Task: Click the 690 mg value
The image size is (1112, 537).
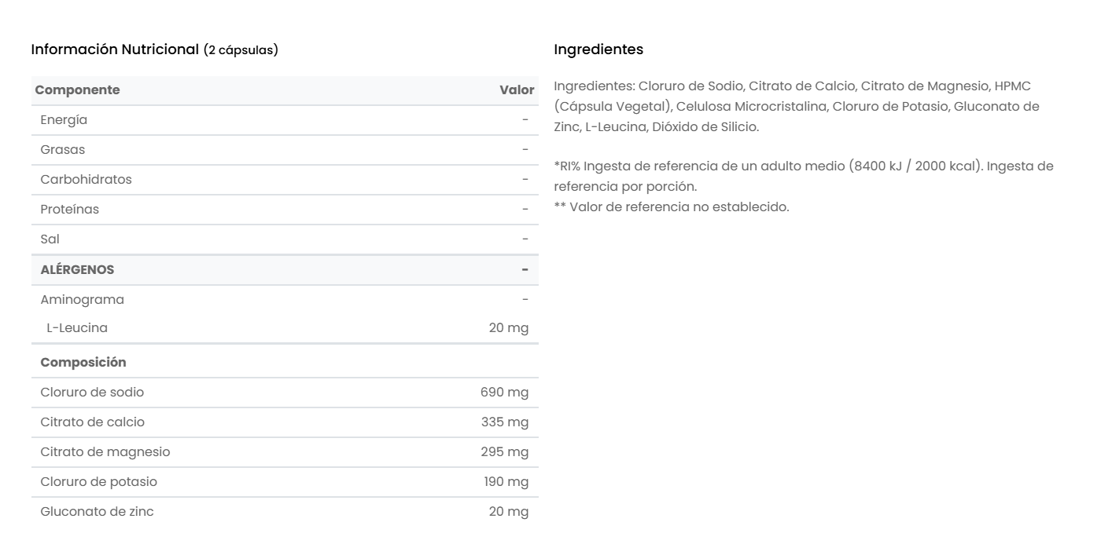Action: 504,392
